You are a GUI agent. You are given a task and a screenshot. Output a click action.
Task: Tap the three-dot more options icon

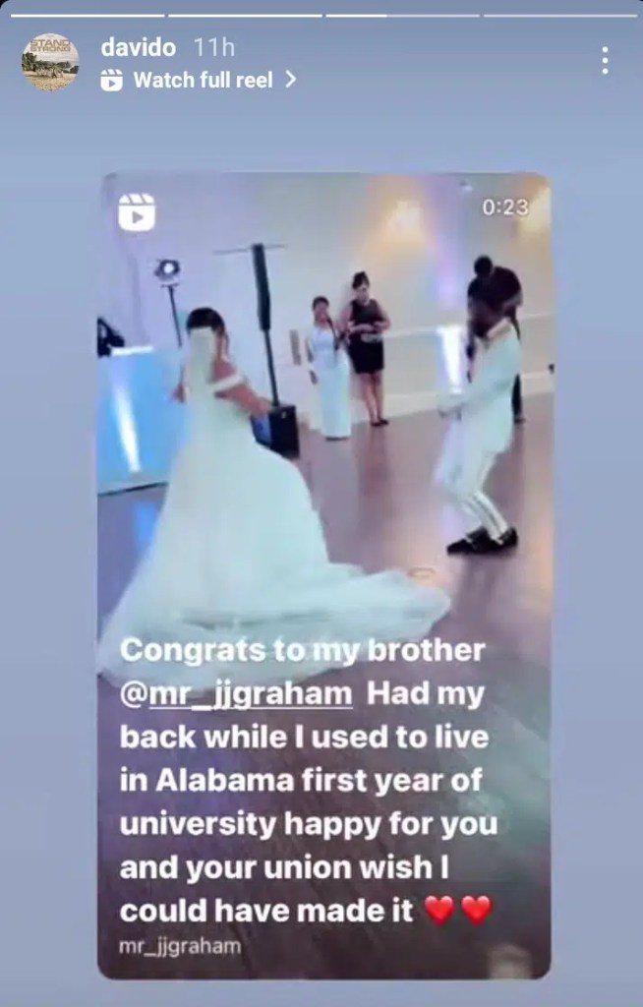605,60
